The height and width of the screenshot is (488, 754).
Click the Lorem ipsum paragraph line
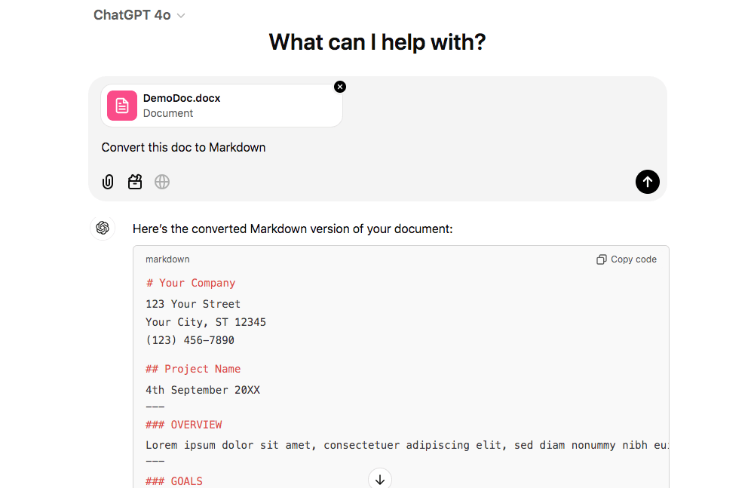[407, 445]
